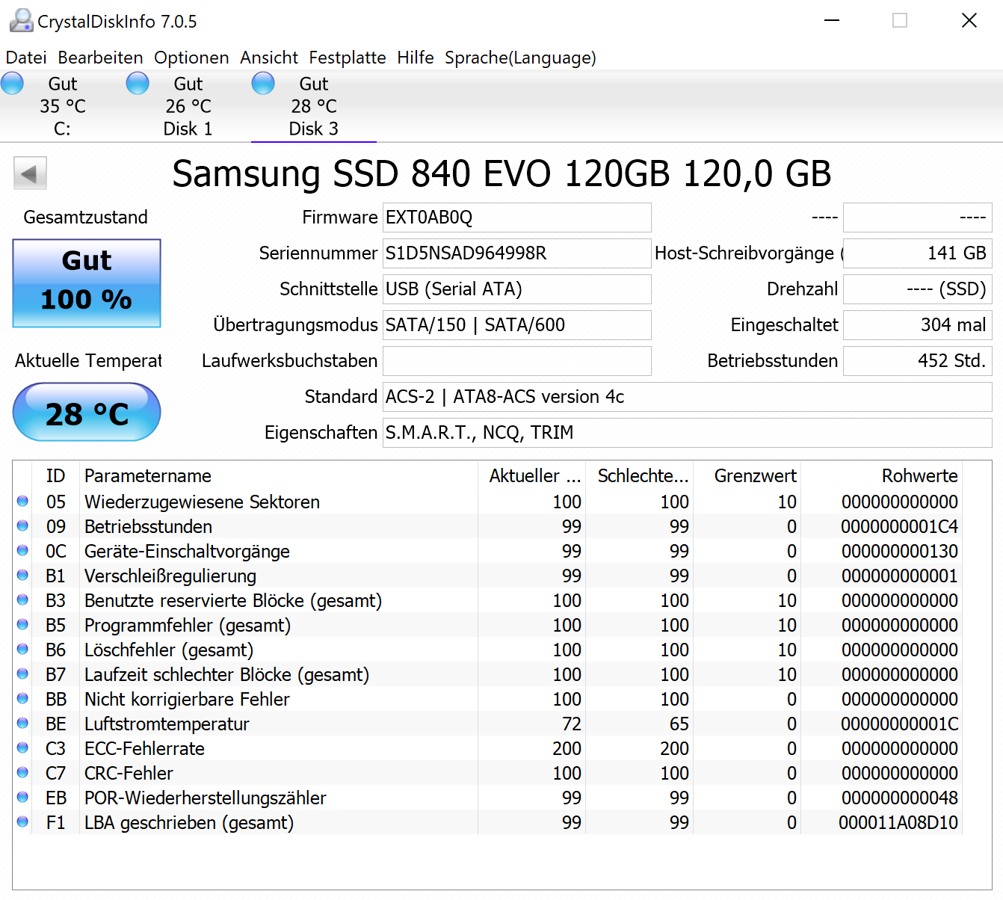Select the Wiederzugewiesene Sektoren parameter name

click(x=202, y=502)
